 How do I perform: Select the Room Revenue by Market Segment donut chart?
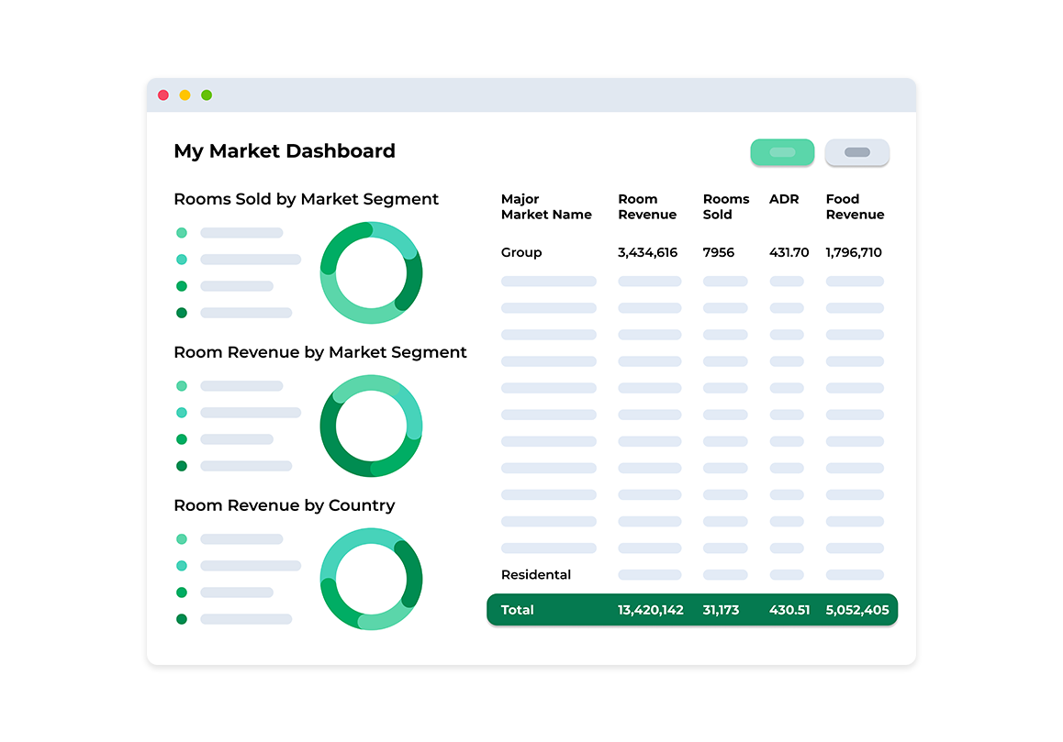(x=371, y=426)
